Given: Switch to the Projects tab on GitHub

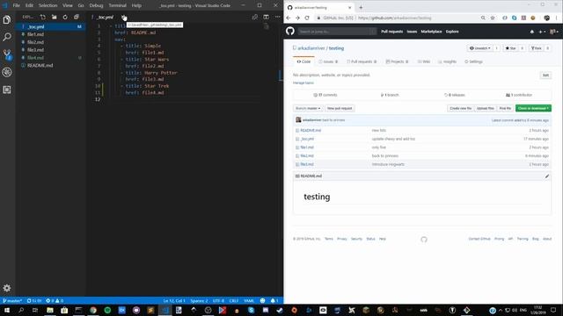Looking at the screenshot, I should point(397,61).
